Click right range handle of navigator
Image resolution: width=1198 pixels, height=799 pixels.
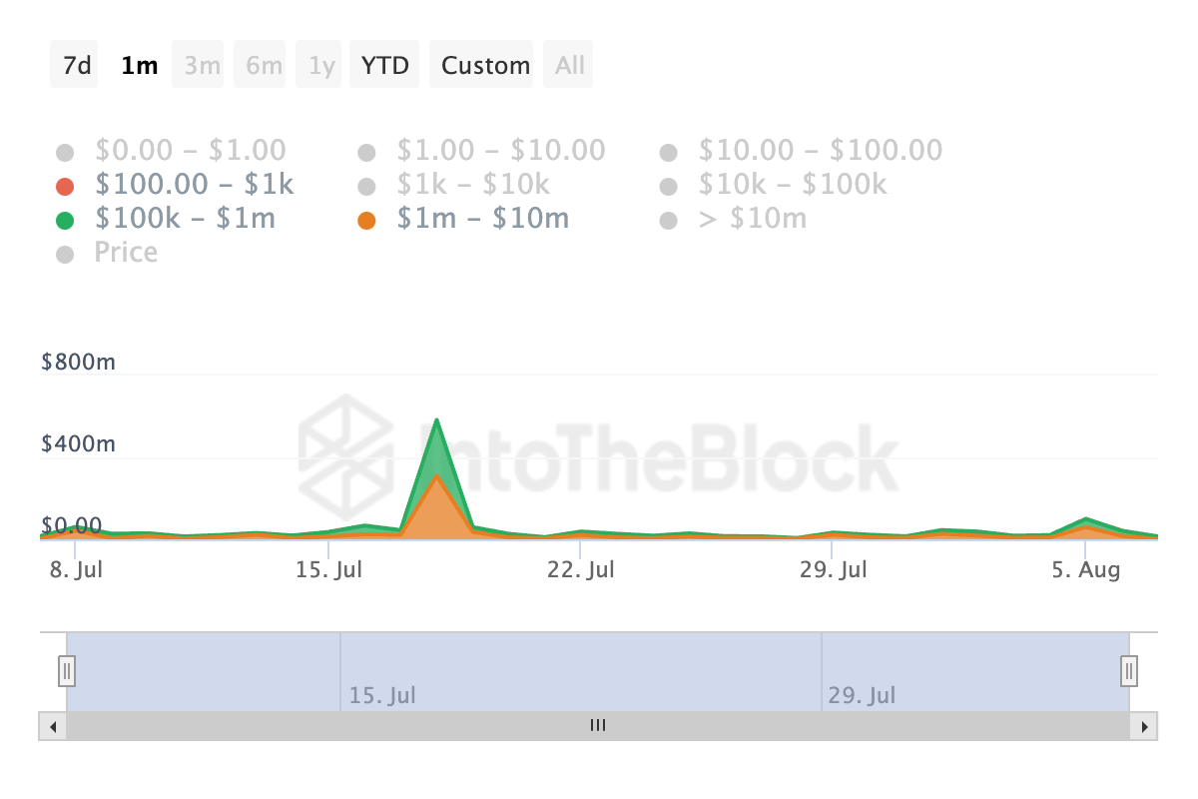pyautogui.click(x=1129, y=669)
